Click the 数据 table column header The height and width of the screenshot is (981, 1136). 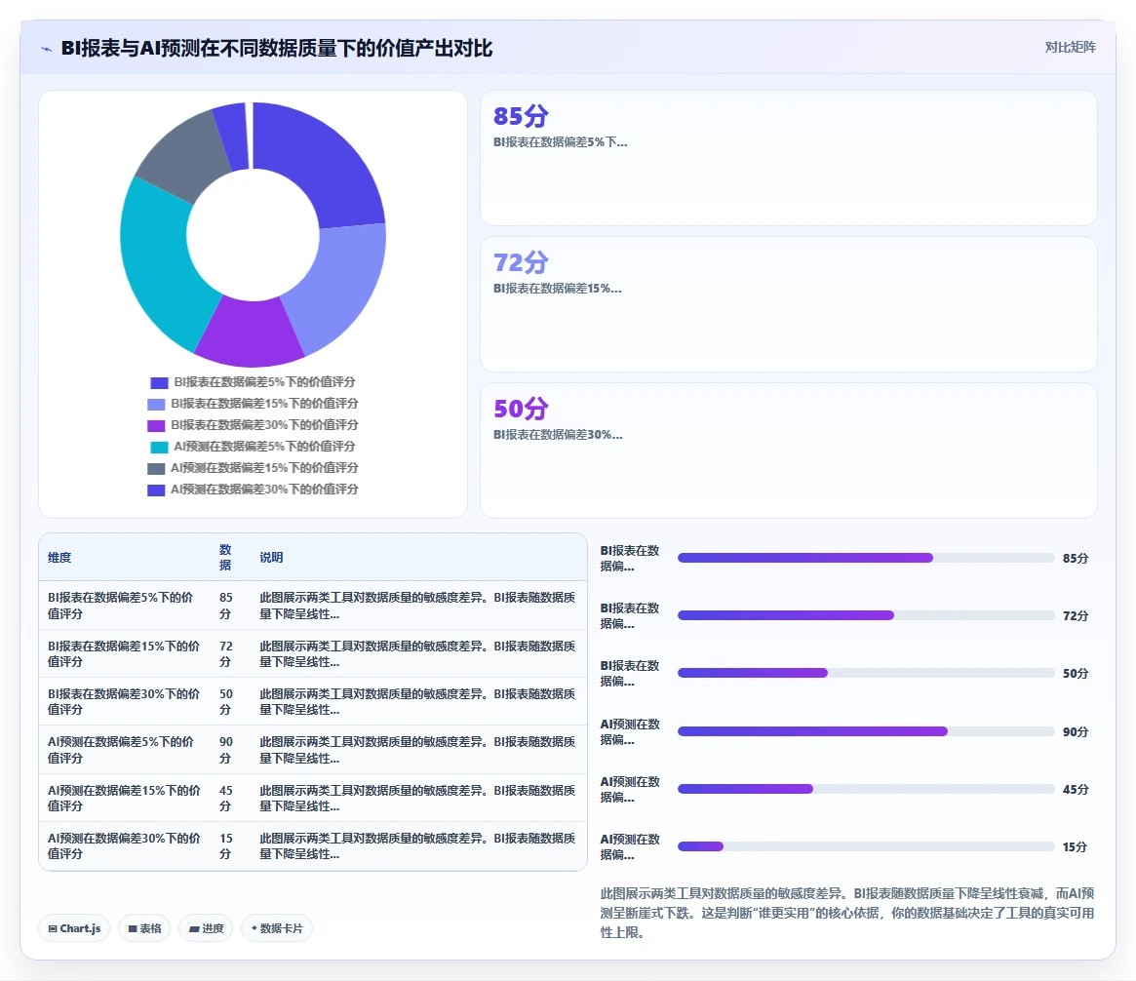click(225, 557)
